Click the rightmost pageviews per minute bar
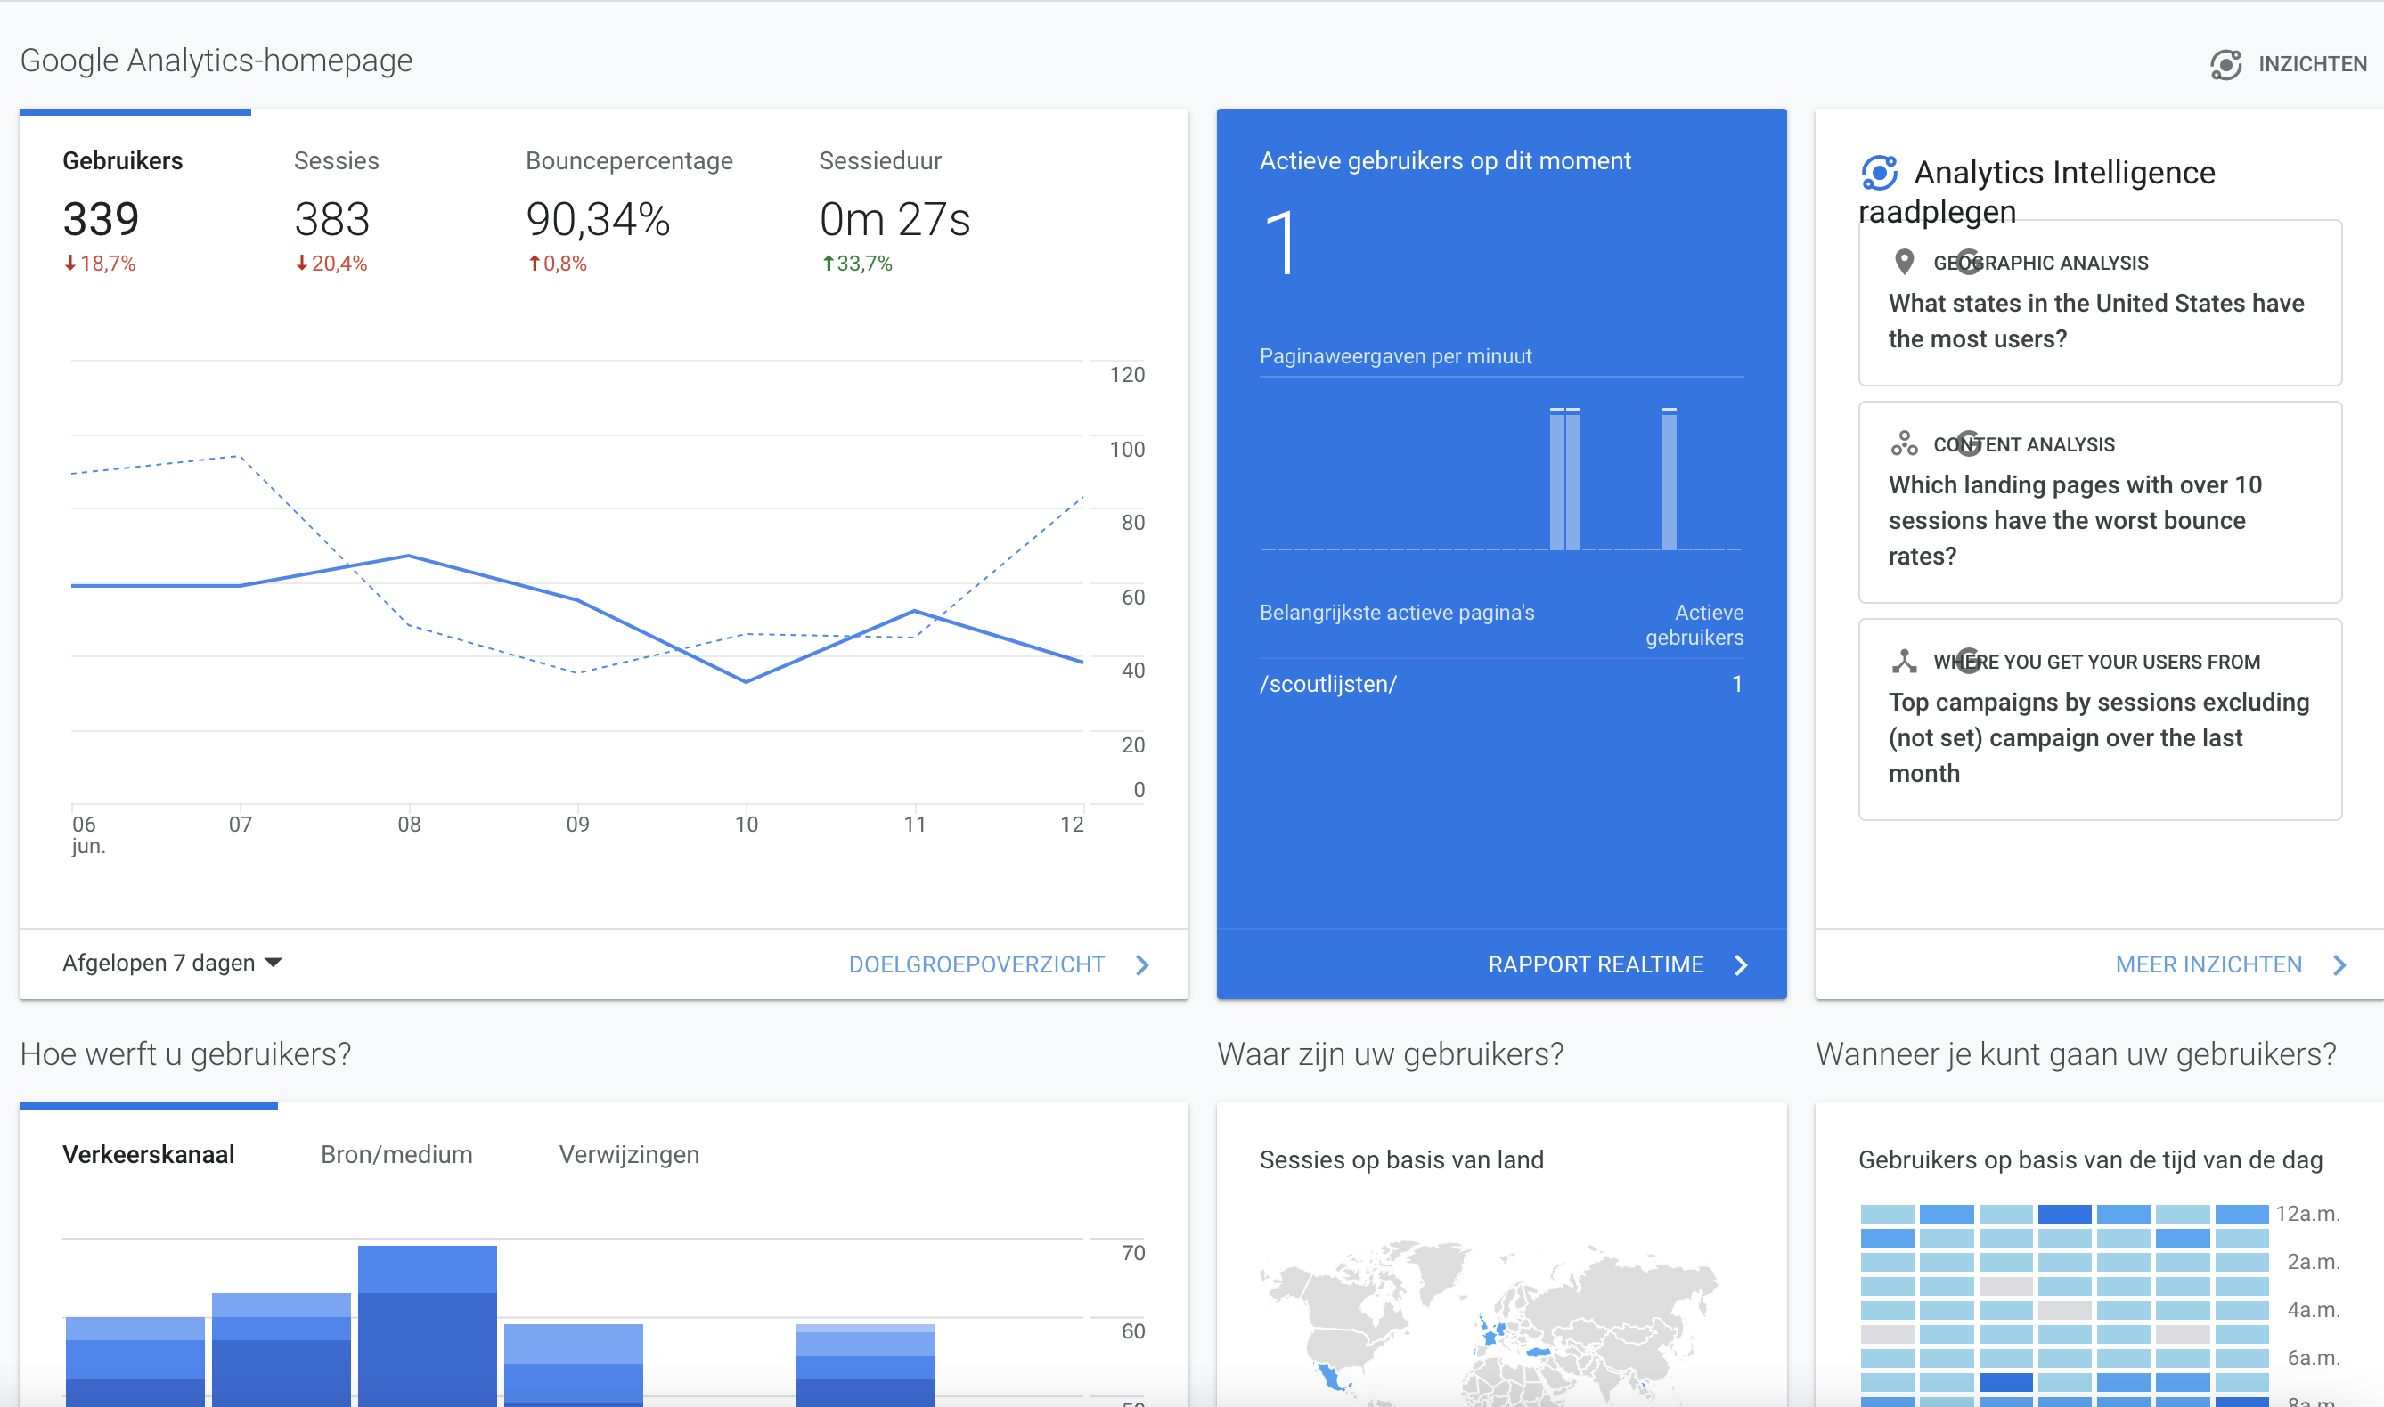 1669,479
